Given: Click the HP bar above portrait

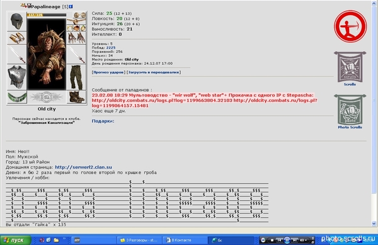Looking at the screenshot, I should tap(47, 15).
